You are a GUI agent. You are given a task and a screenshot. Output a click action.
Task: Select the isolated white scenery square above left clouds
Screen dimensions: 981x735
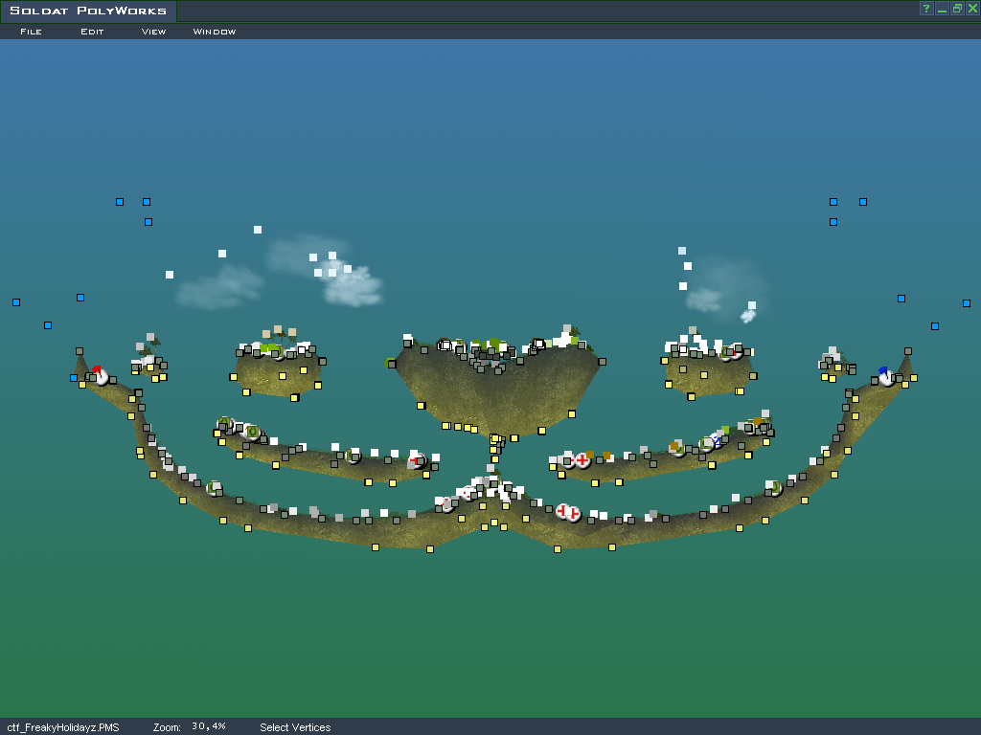[x=258, y=230]
